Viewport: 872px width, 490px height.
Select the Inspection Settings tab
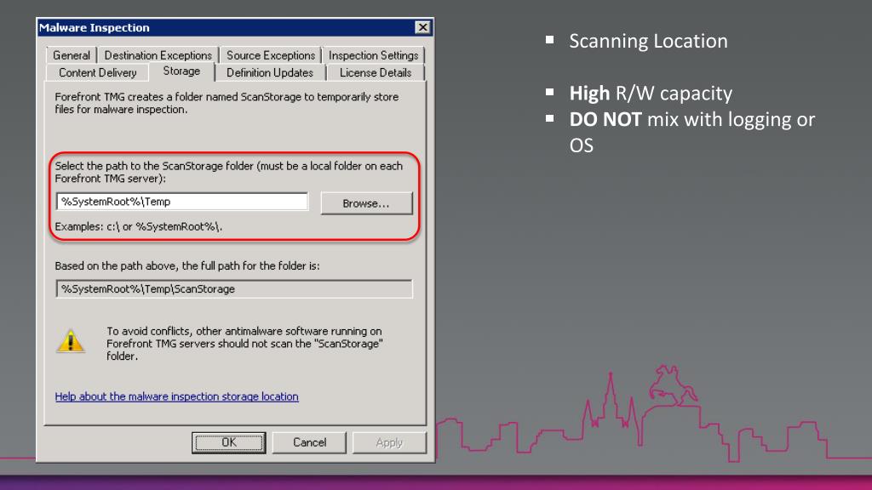[x=373, y=55]
